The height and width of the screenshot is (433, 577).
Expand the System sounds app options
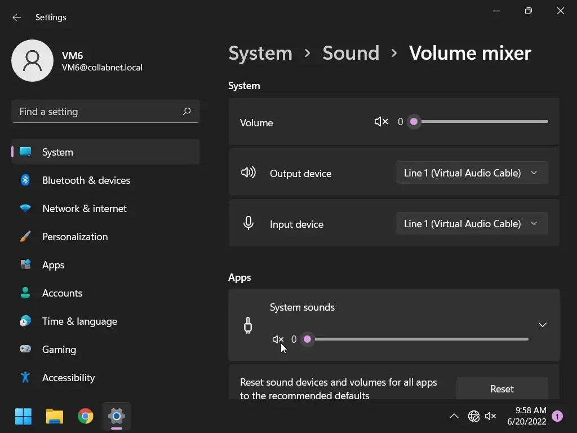tap(542, 325)
